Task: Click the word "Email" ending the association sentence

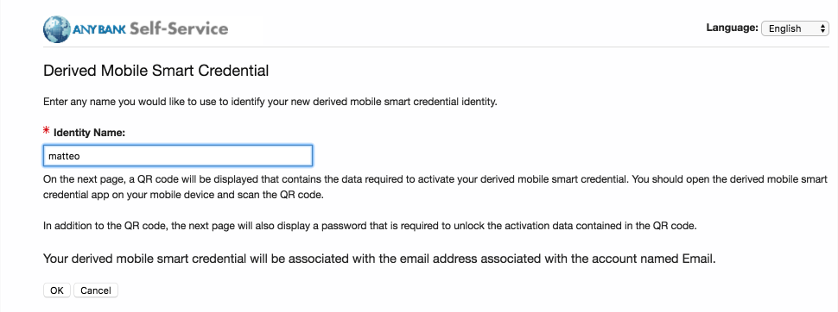Action: (697, 259)
